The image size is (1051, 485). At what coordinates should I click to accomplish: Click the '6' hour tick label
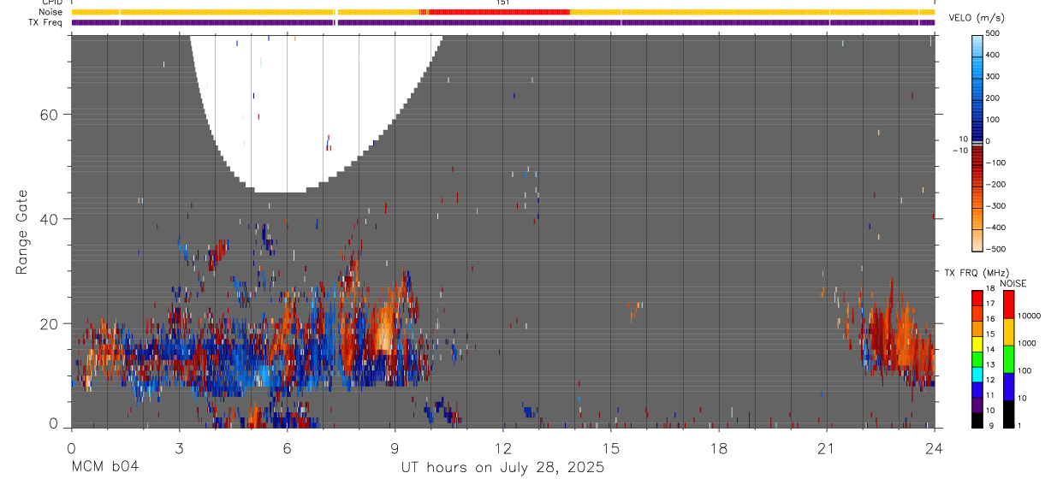point(287,448)
